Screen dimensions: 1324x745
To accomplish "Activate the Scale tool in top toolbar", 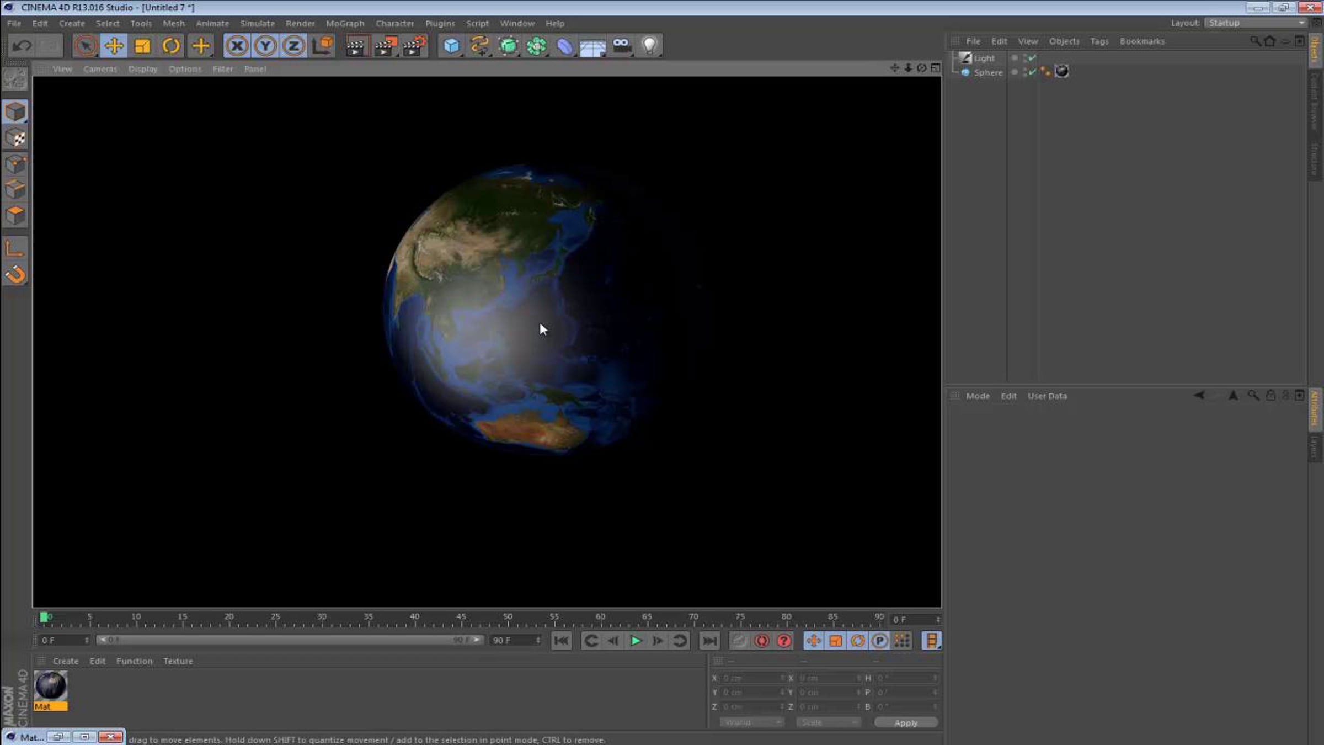I will coord(143,46).
